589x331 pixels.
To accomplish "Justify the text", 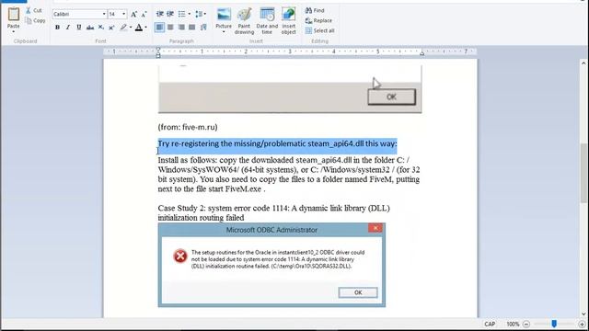I will 192,27.
